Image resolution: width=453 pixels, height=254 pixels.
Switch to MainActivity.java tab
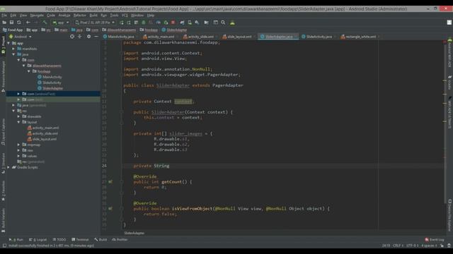(121, 37)
